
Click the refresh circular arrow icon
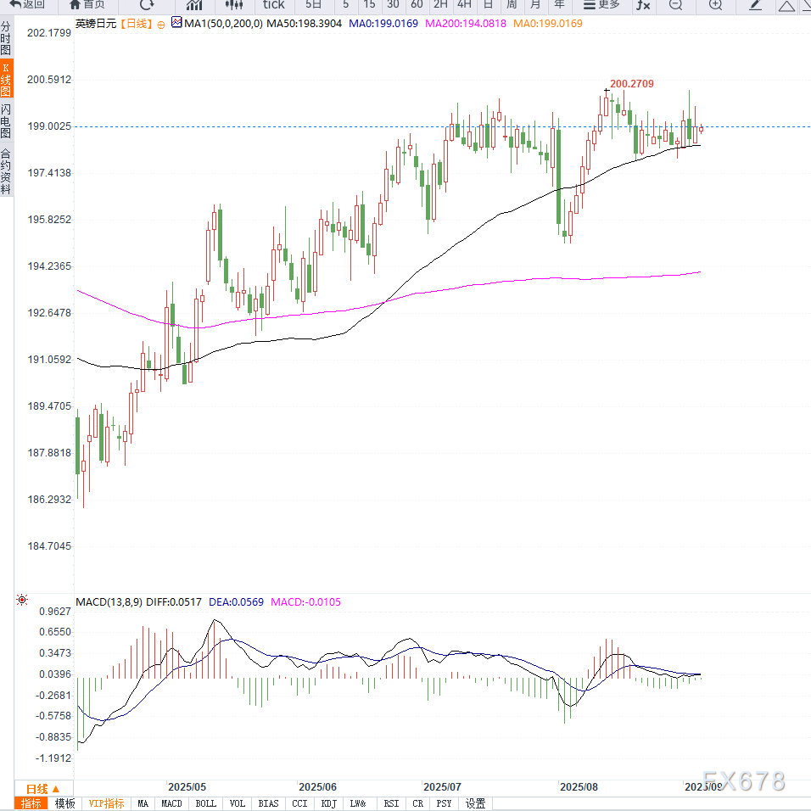(146, 4)
